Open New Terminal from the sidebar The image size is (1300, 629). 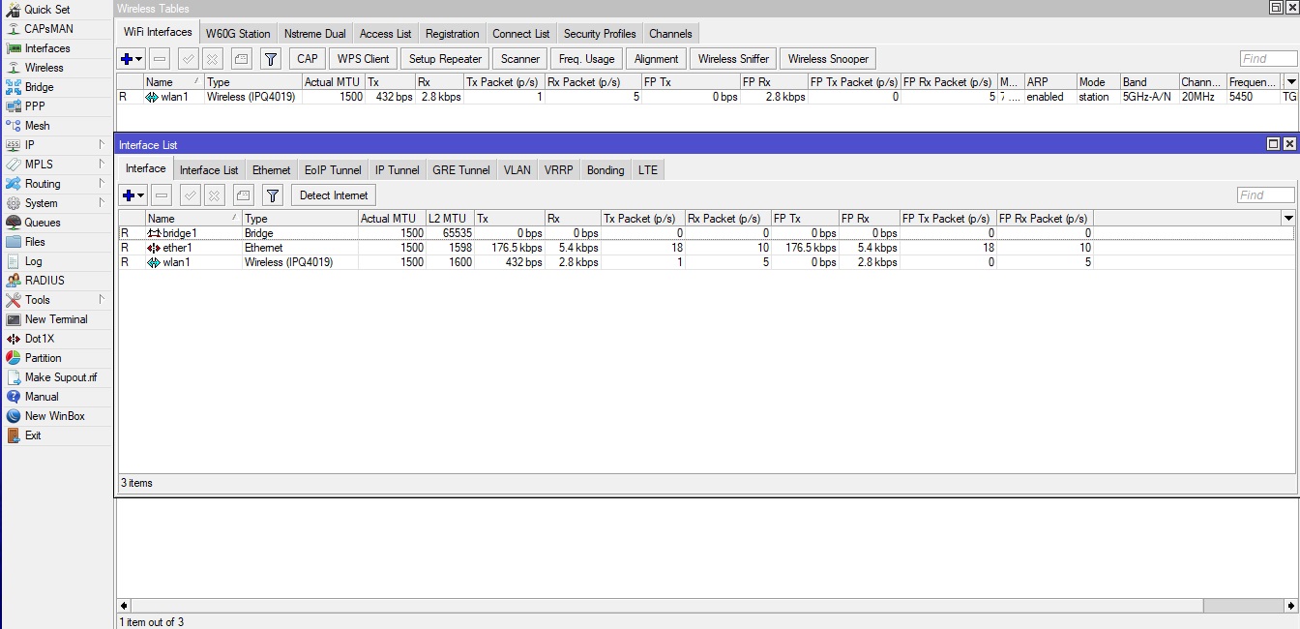(x=58, y=319)
